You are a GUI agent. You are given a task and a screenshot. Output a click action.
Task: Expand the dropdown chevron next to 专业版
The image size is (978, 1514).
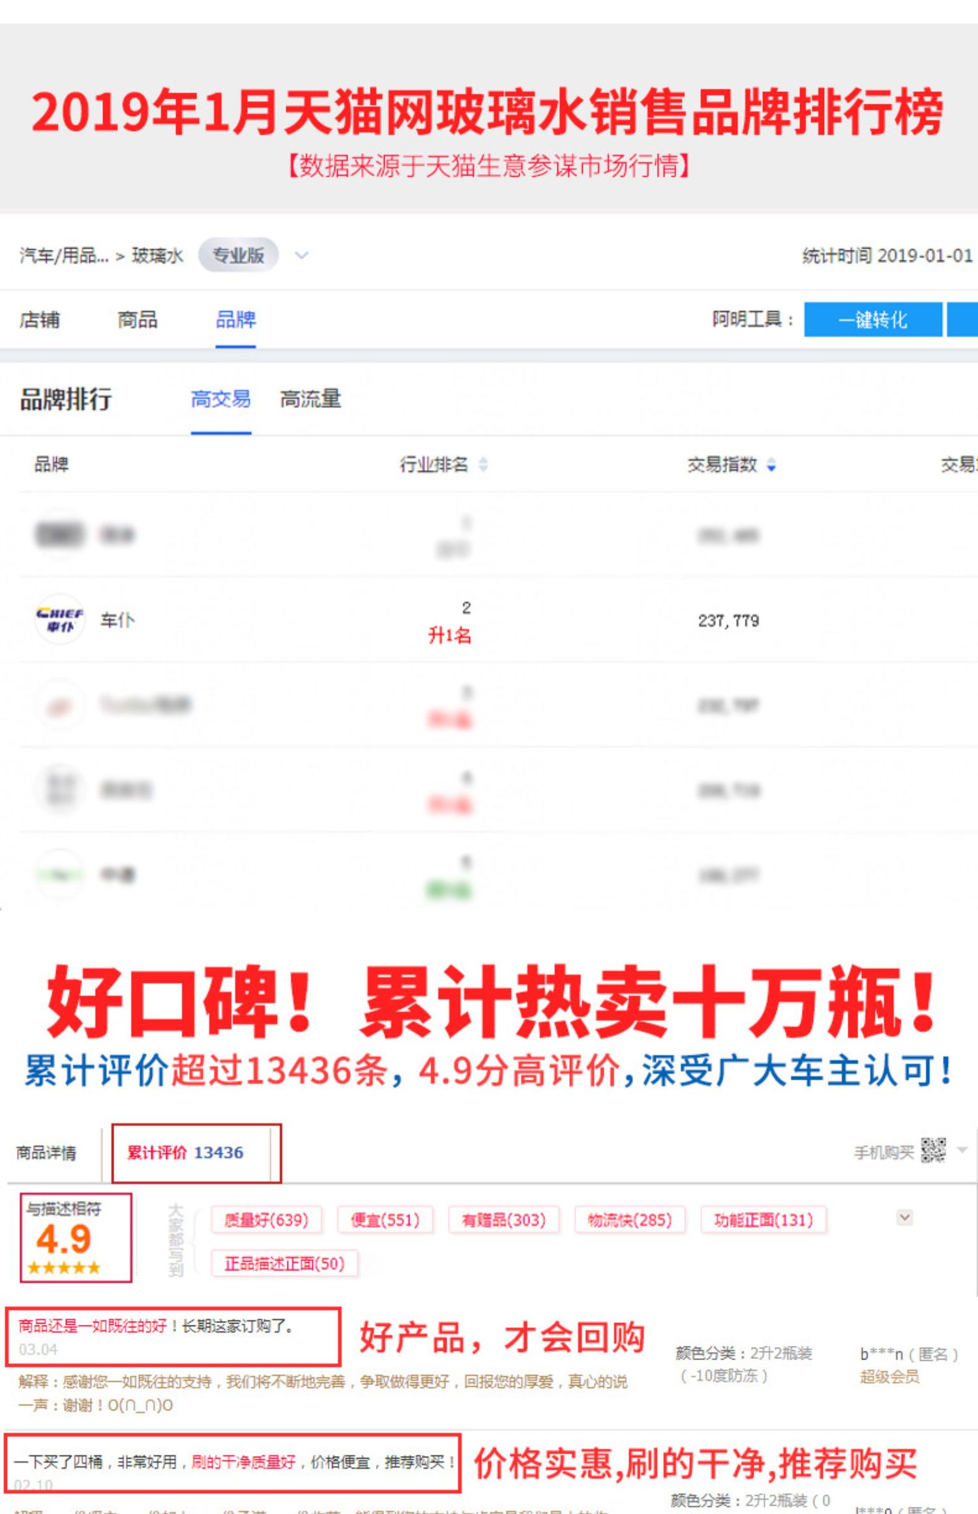click(x=301, y=255)
